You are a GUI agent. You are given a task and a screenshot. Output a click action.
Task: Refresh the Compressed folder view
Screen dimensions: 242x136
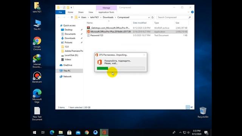point(152,17)
